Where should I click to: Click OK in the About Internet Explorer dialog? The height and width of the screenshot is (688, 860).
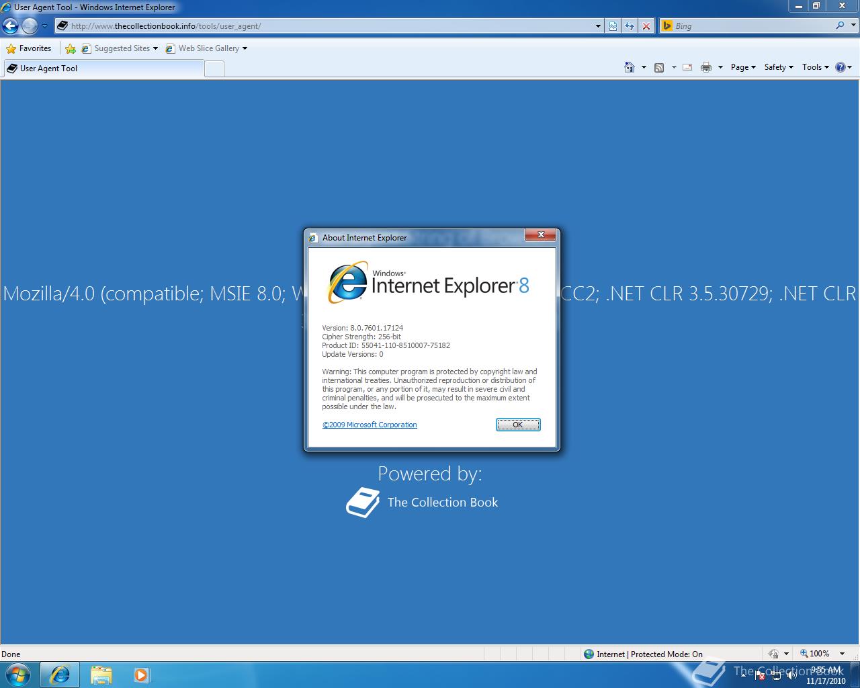[x=517, y=425]
